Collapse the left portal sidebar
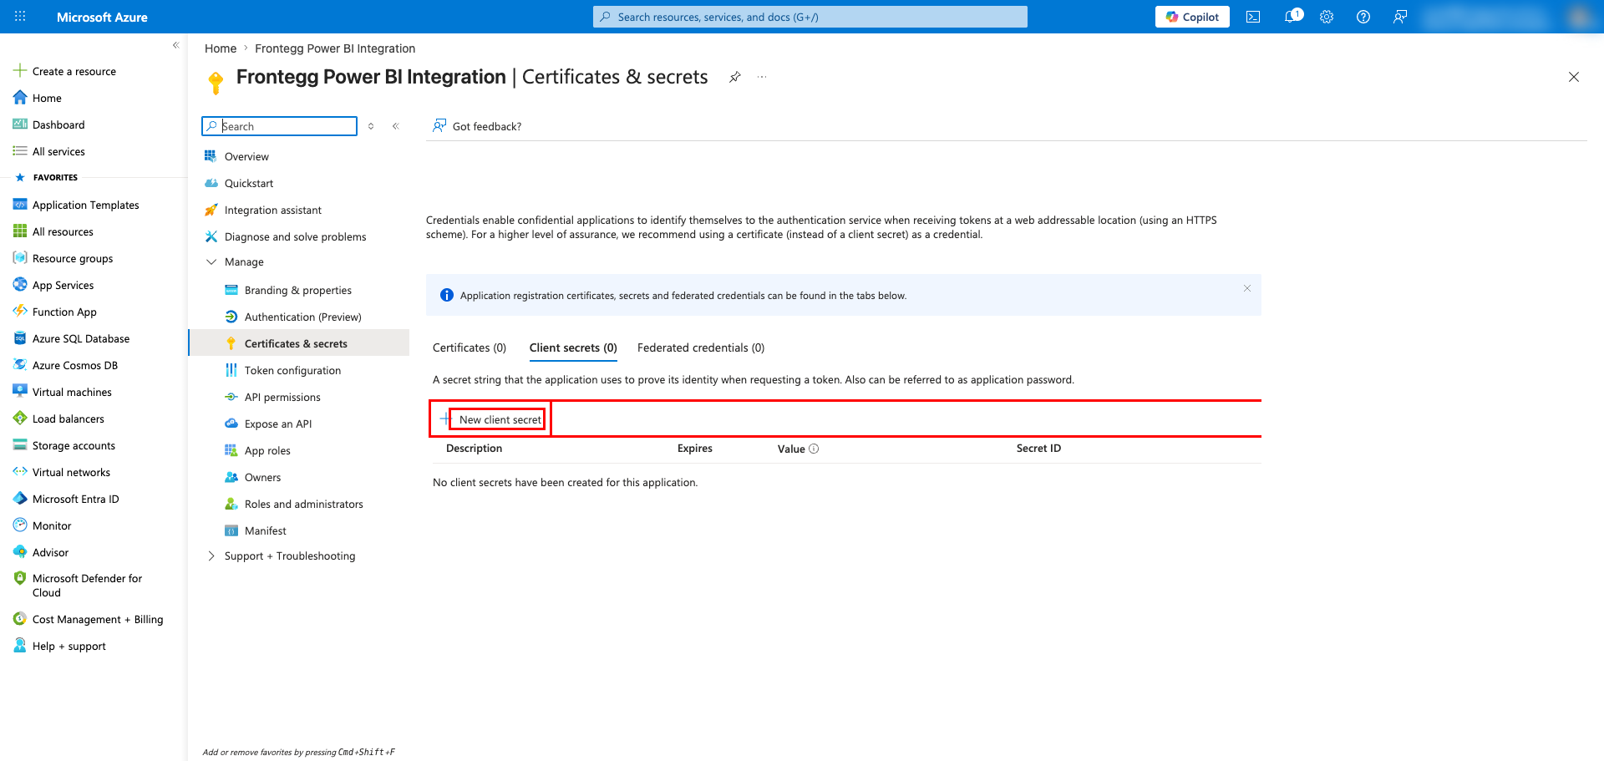Screen dimensions: 1604x761 [175, 45]
